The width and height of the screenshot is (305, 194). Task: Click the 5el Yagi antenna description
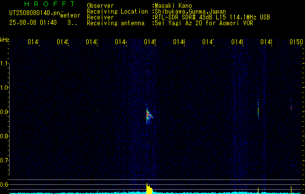click(204, 23)
